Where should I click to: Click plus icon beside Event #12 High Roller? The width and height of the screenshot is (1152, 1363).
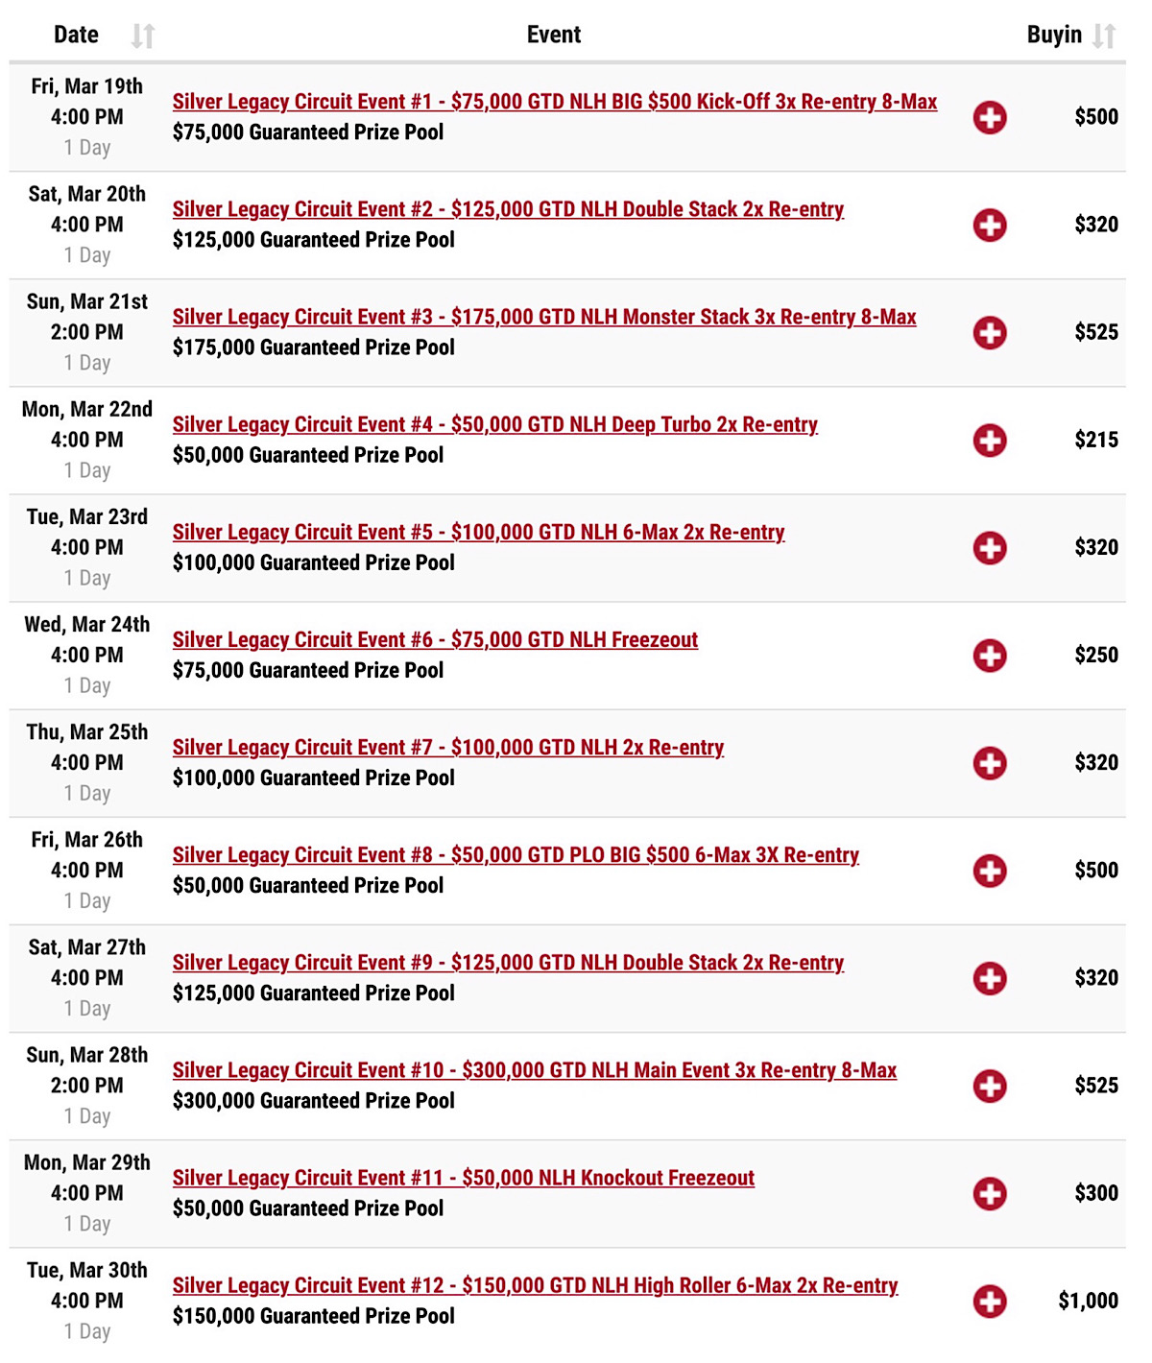990,1302
